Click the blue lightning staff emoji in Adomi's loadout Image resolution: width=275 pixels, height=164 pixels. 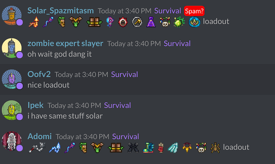55,147
